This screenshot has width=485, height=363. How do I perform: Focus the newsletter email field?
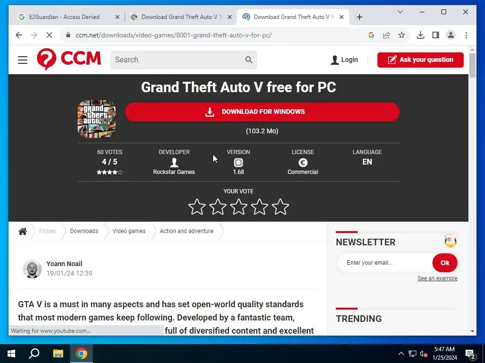[x=385, y=263]
